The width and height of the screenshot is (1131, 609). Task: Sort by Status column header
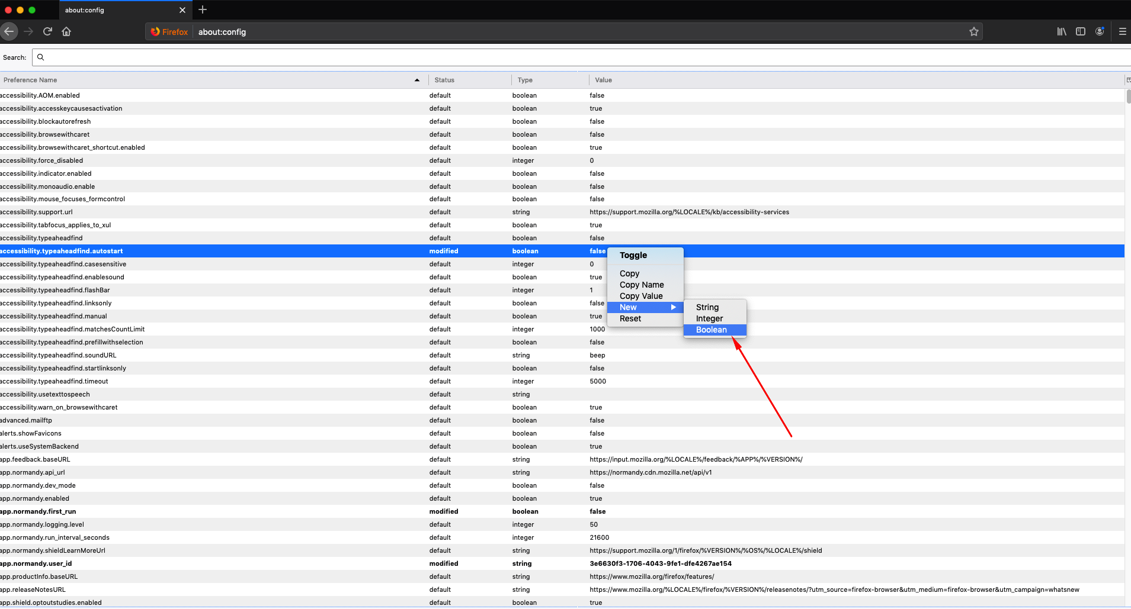click(x=470, y=80)
